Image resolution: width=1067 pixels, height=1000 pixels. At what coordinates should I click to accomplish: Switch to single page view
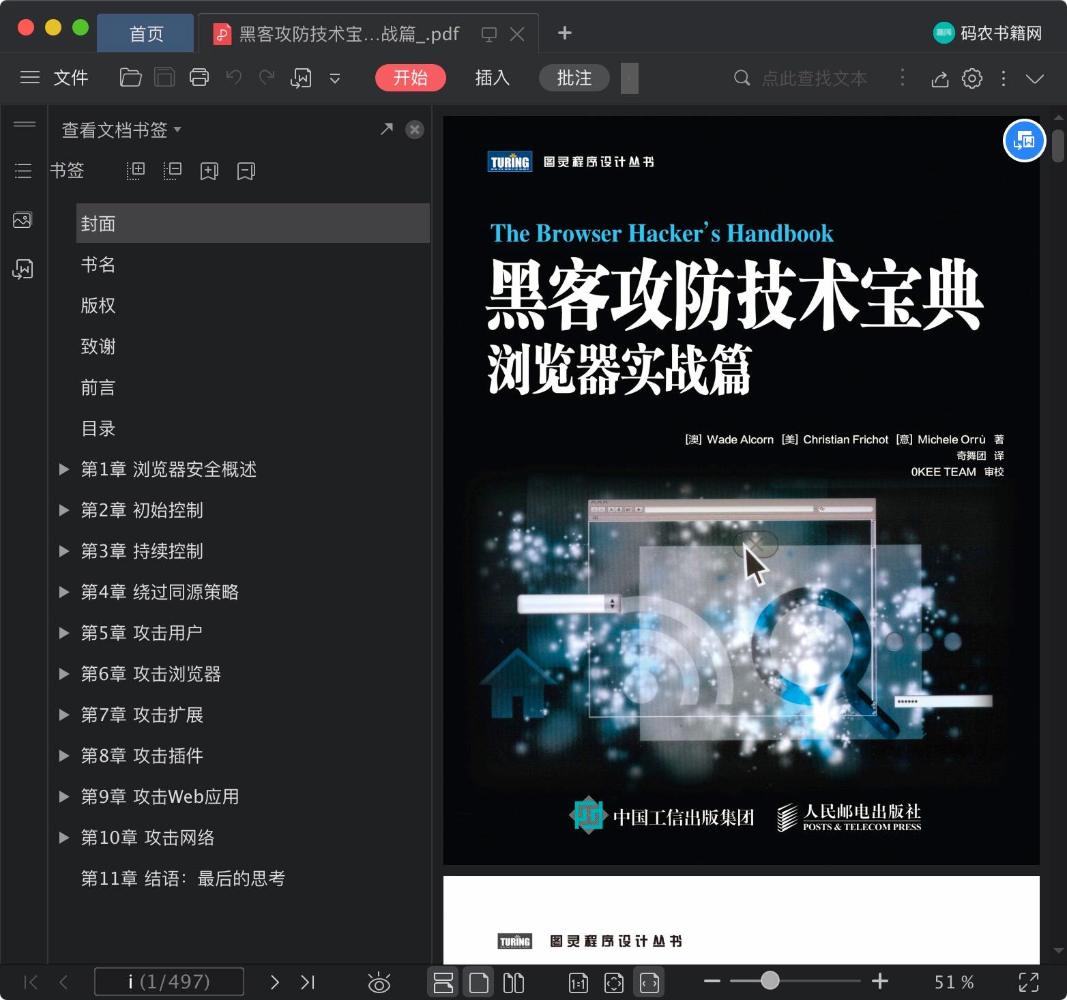point(479,982)
